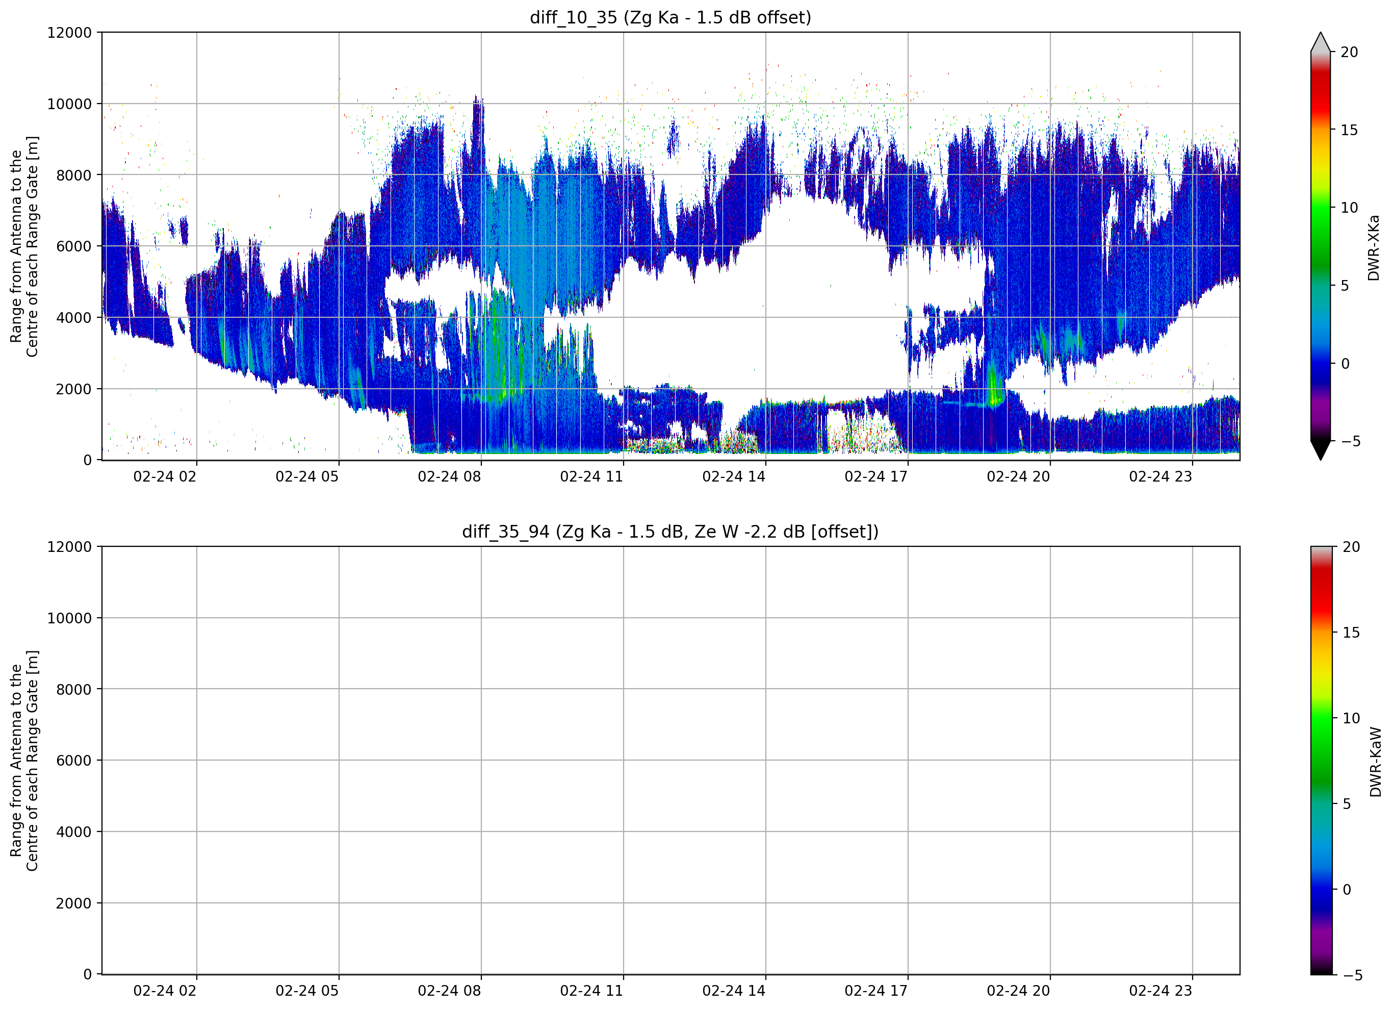
Task: Click the 02-24 14 tick on bottom plot
Action: (x=734, y=991)
